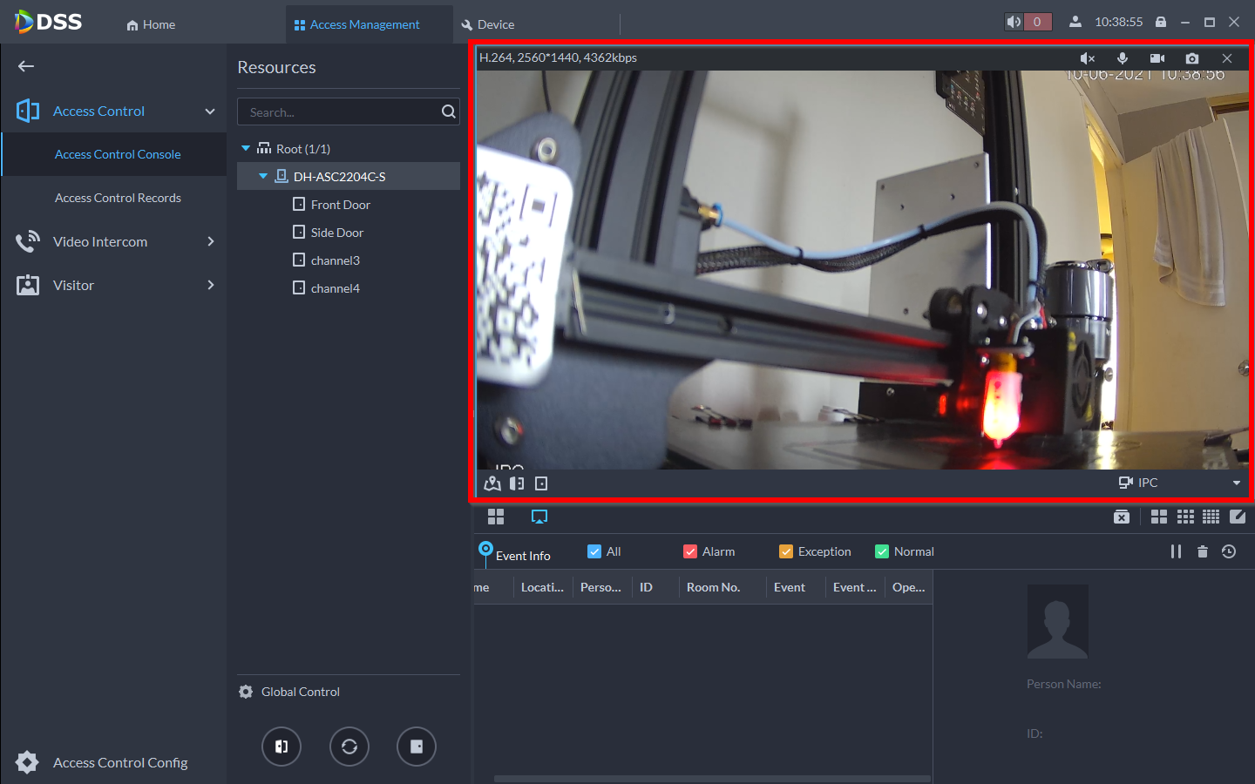
Task: Open Access Control Records page
Action: 118,198
